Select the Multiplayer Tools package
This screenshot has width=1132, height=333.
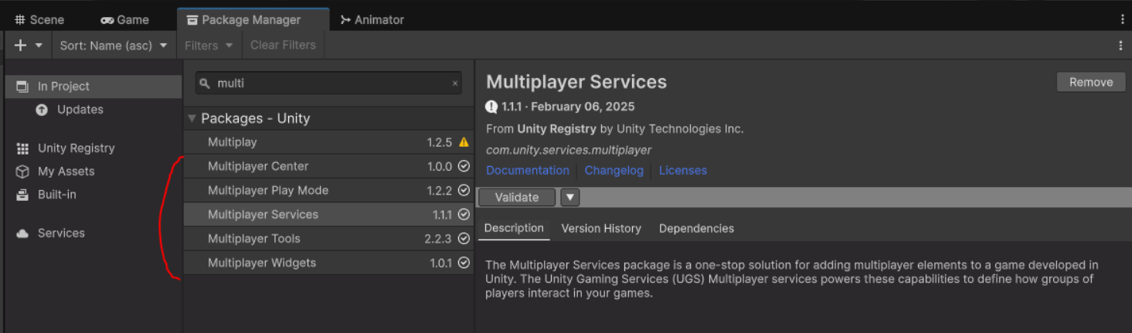point(328,239)
